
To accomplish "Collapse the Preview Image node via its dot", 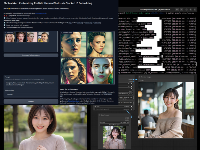I will (140, 77).
